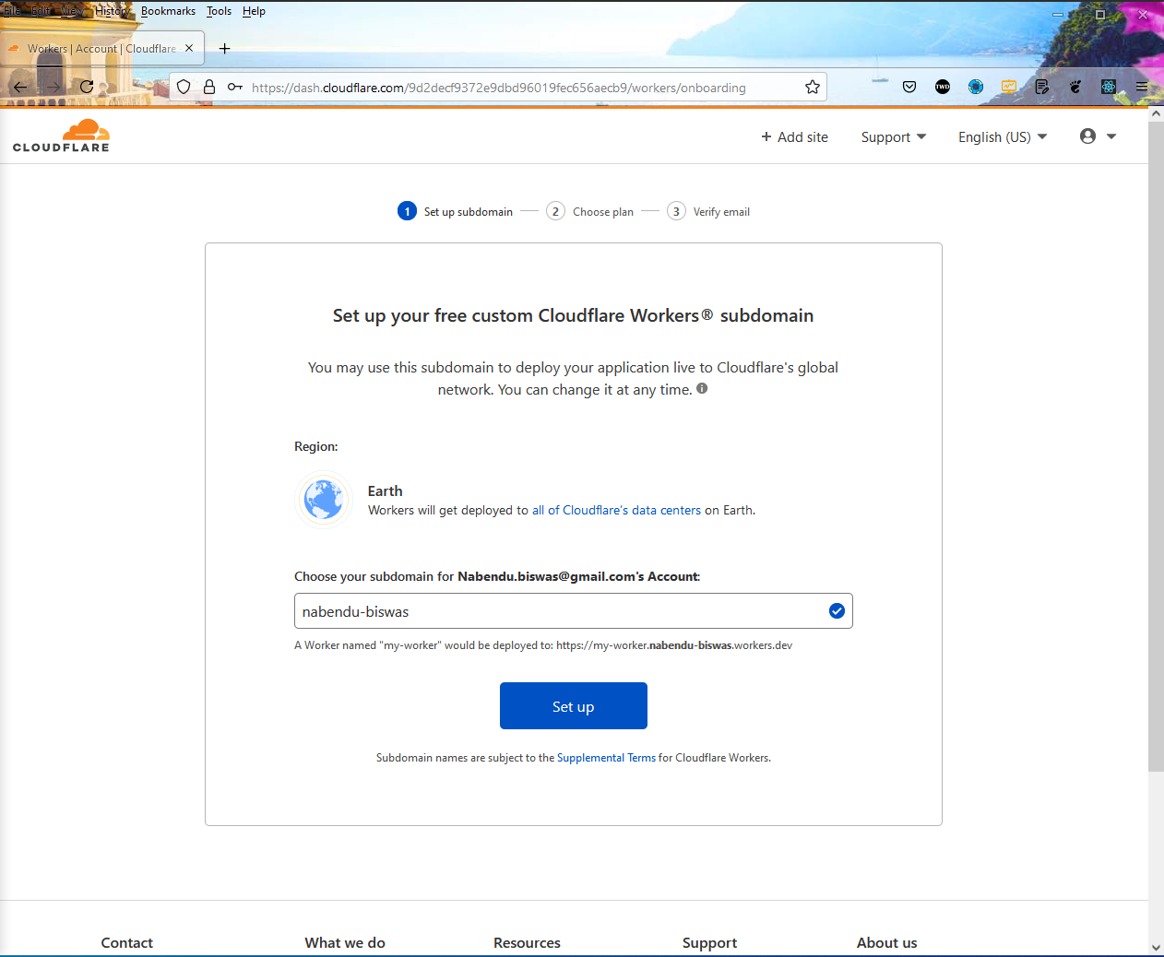Screen dimensions: 1164x957
Task: Open saved password key icon
Action: click(235, 87)
